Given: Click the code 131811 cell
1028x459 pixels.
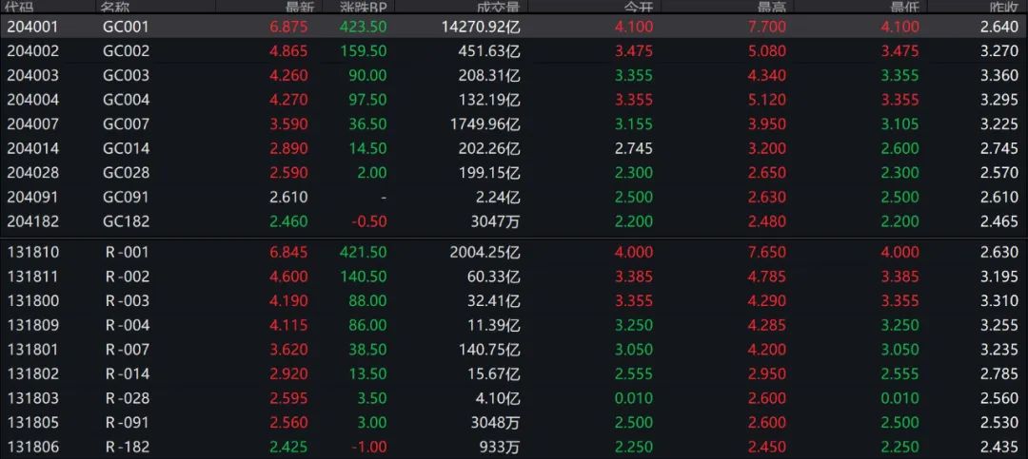Looking at the screenshot, I should 32,277.
